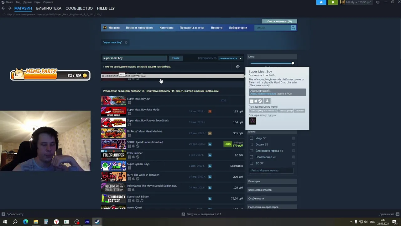Viewport: 401px width, 226px height.
Task: Check the Платформер tag checkbox
Action: click(x=251, y=157)
